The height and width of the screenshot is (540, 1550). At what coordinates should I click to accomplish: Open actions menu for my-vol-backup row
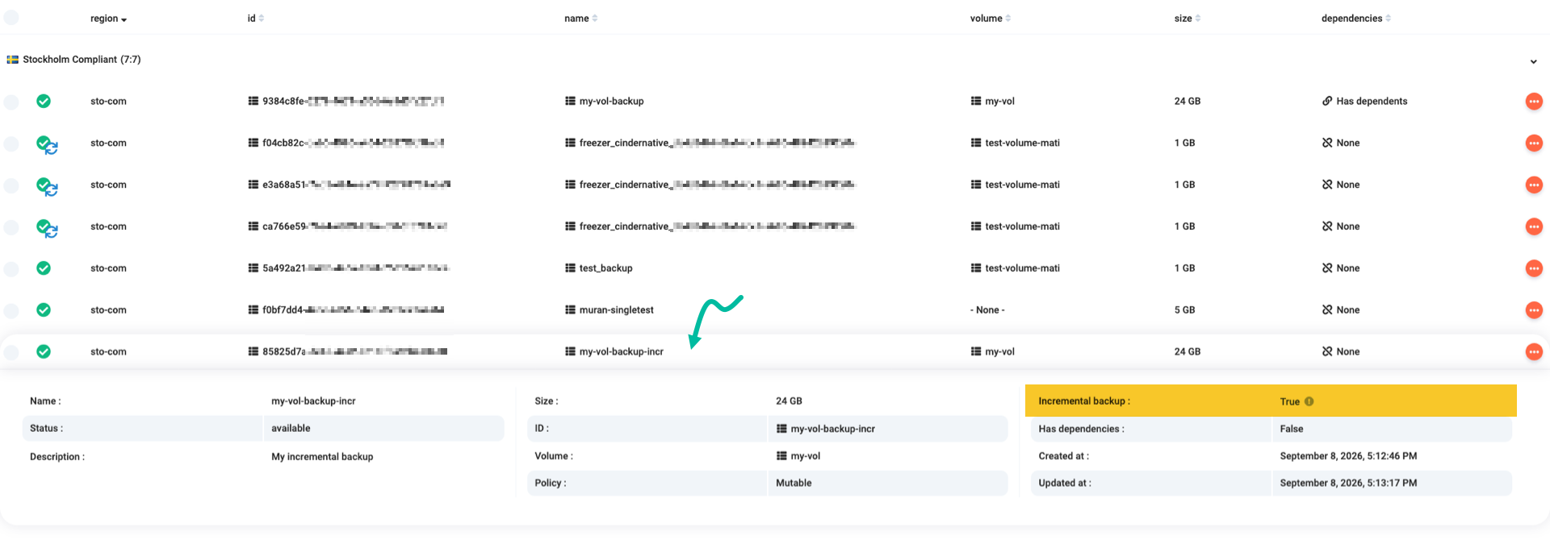1534,102
